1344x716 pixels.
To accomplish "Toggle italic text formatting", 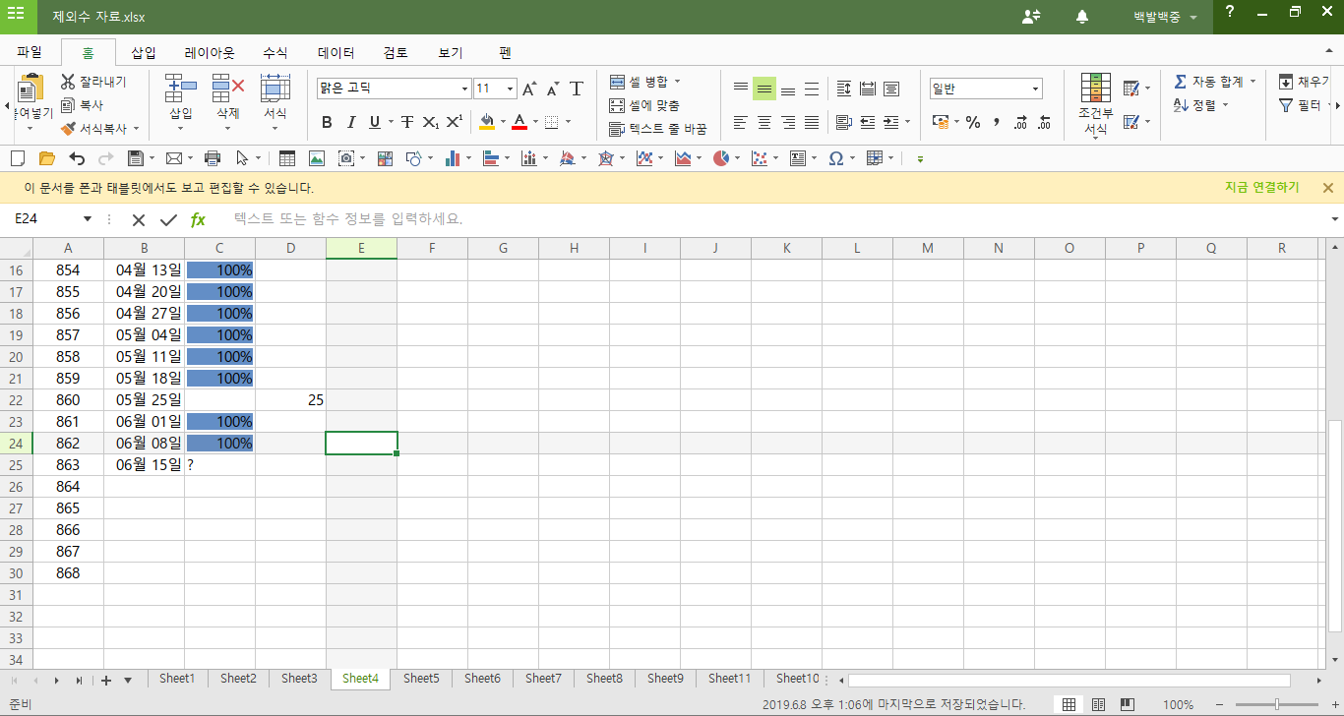I will pyautogui.click(x=350, y=123).
